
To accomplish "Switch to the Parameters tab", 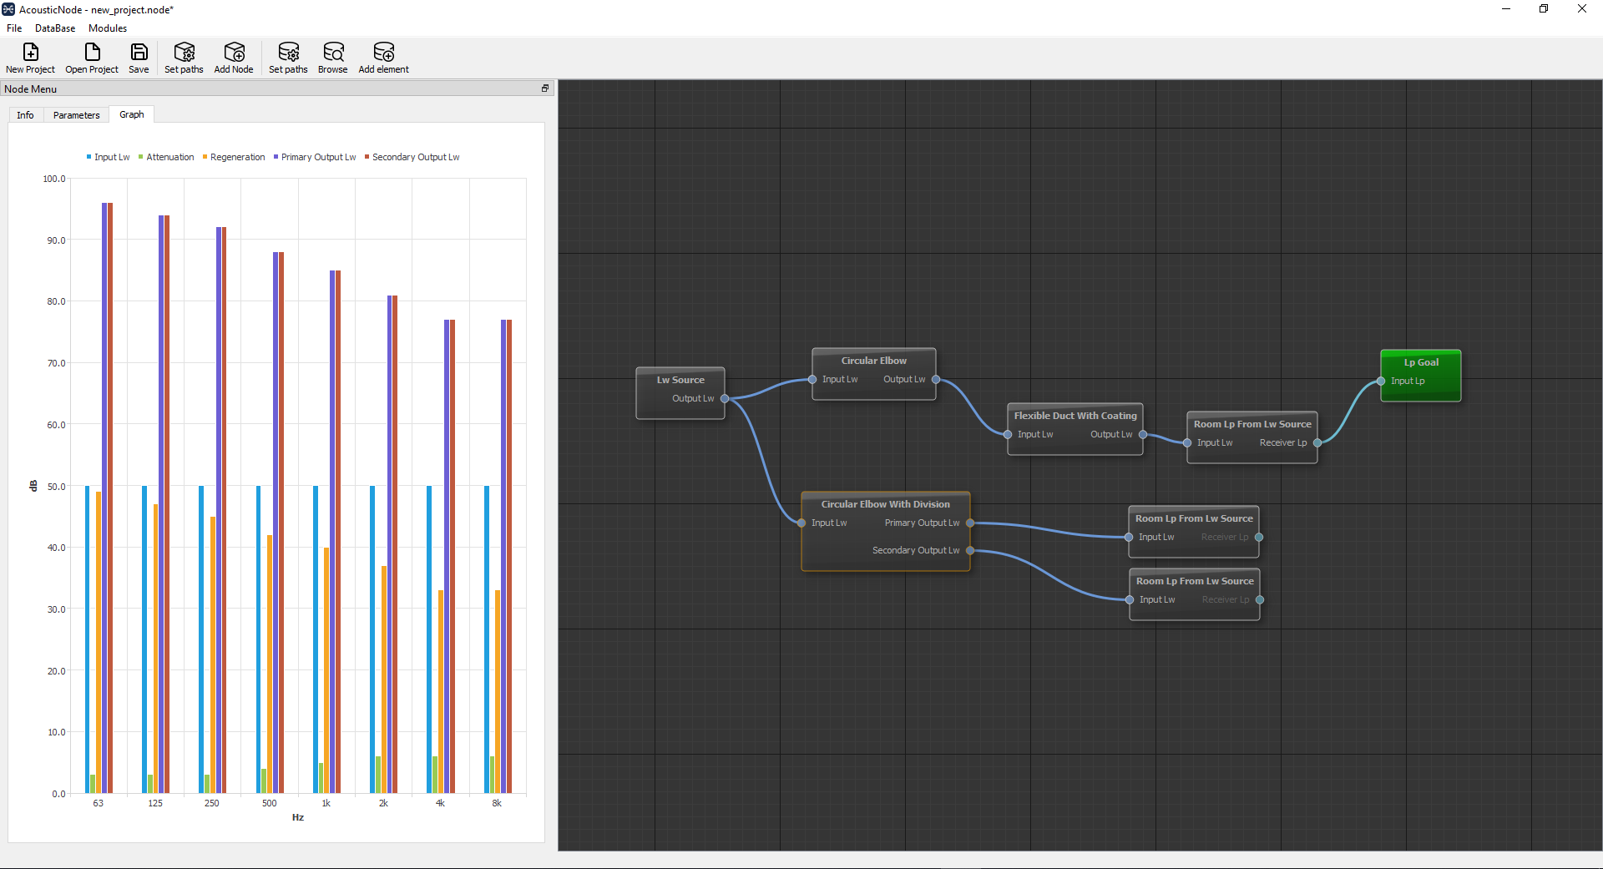I will tap(76, 114).
